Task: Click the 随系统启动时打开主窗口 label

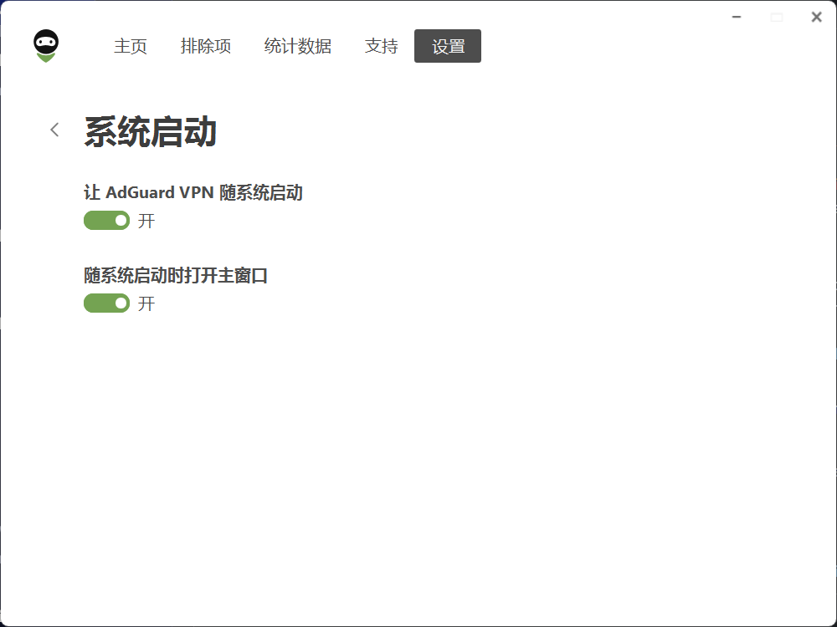Action: point(176,276)
